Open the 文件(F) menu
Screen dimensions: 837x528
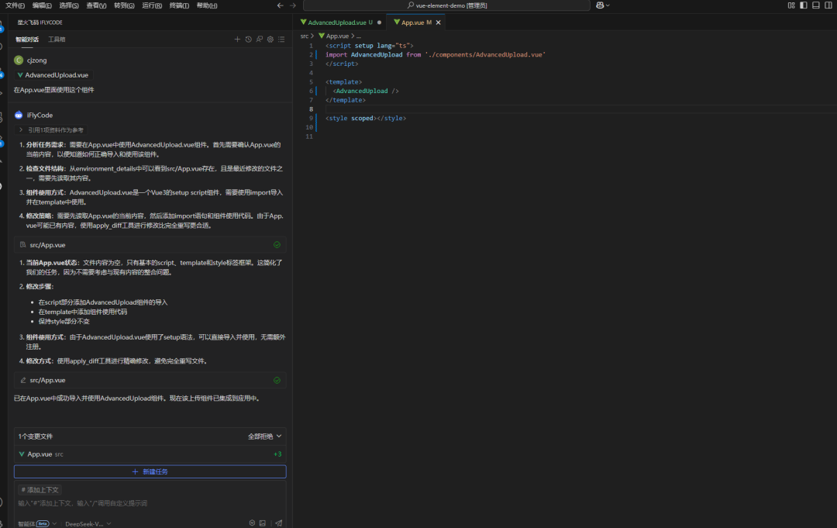click(15, 5)
